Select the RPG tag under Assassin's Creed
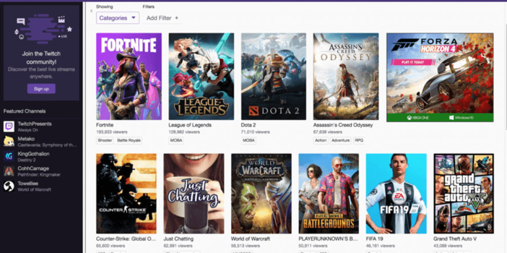 (x=359, y=140)
